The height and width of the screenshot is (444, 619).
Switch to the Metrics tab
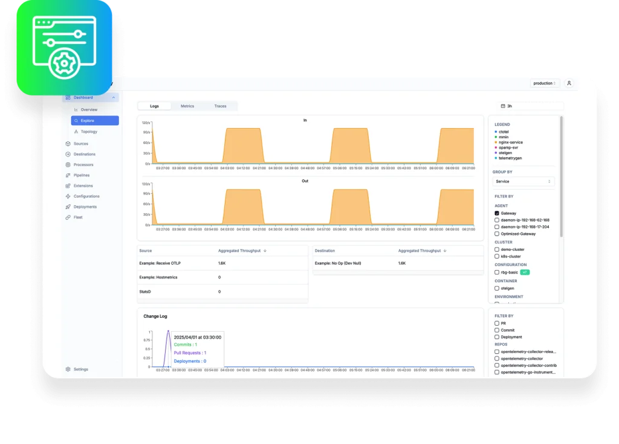coord(187,106)
